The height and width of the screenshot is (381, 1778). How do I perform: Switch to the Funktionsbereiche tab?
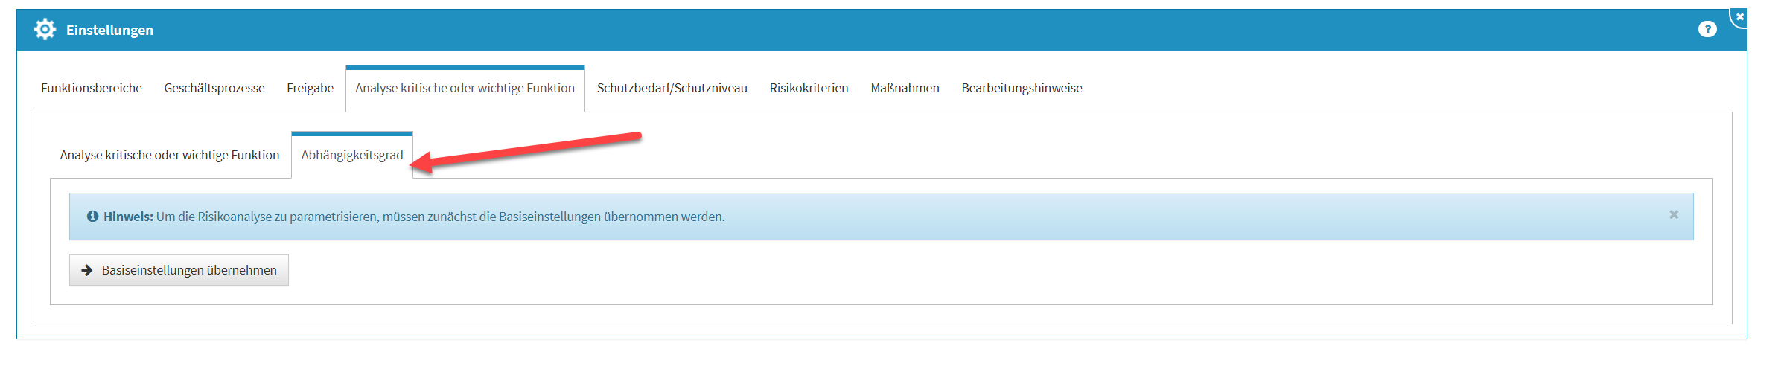(92, 88)
